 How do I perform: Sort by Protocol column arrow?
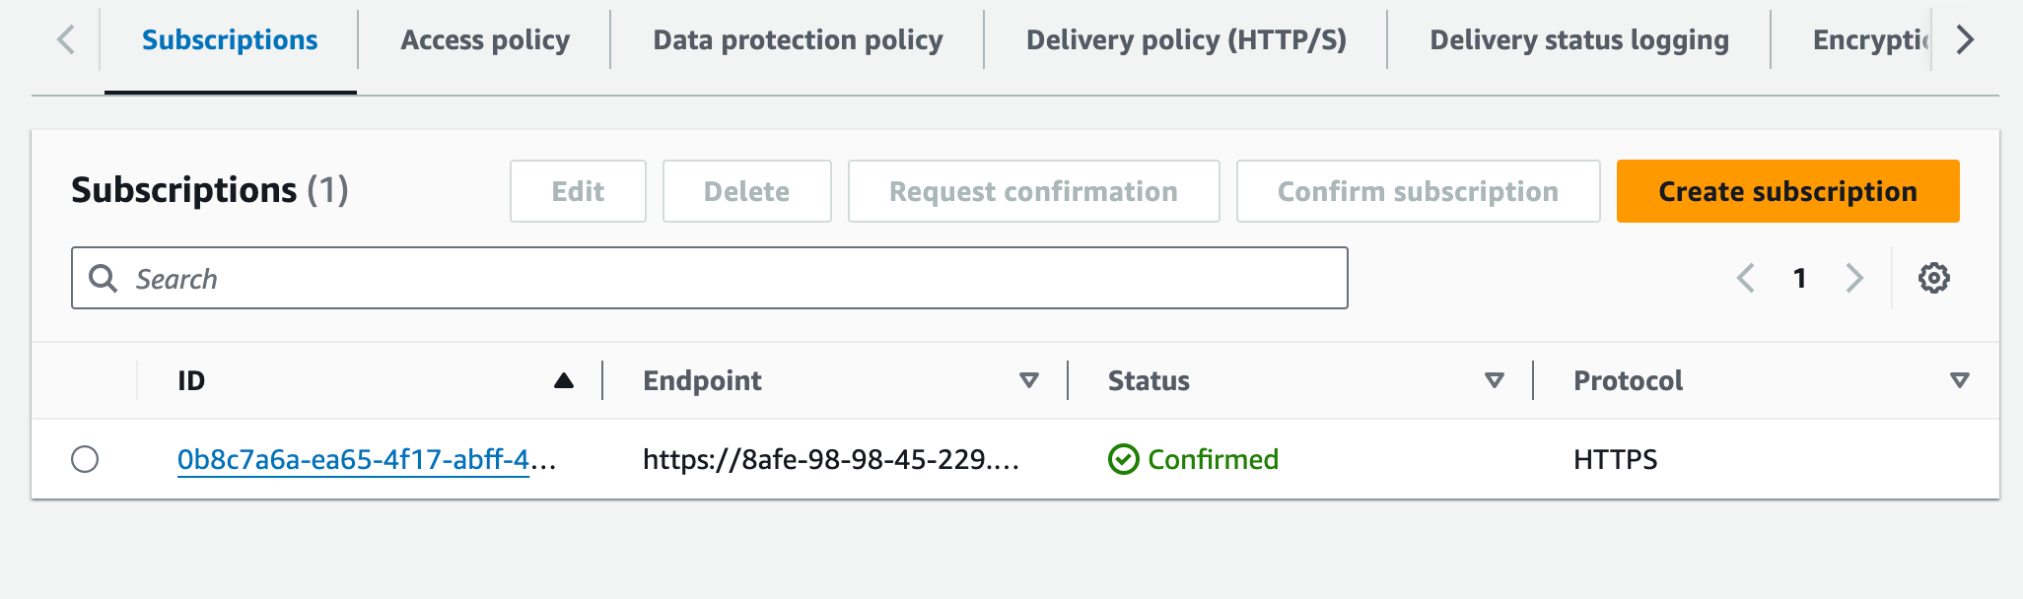(1959, 380)
